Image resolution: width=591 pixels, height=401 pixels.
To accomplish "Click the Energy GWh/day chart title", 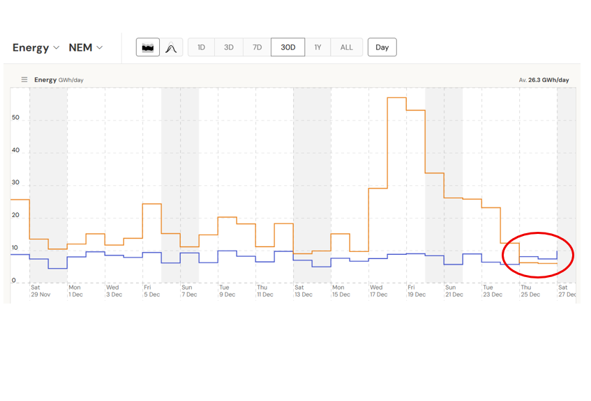I will click(x=59, y=80).
